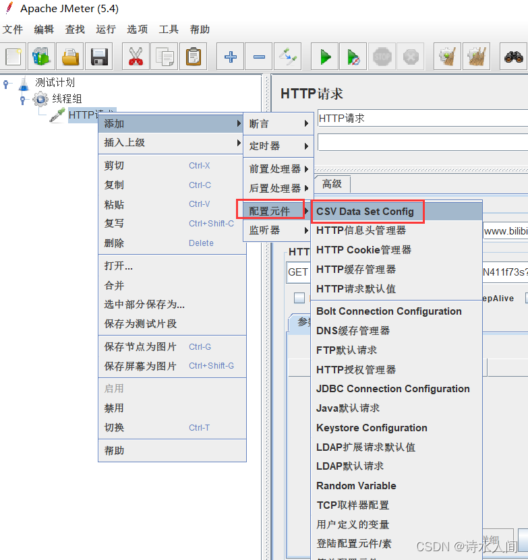This screenshot has height=560, width=528.
Task: Click the empty comments field
Action: point(423,142)
